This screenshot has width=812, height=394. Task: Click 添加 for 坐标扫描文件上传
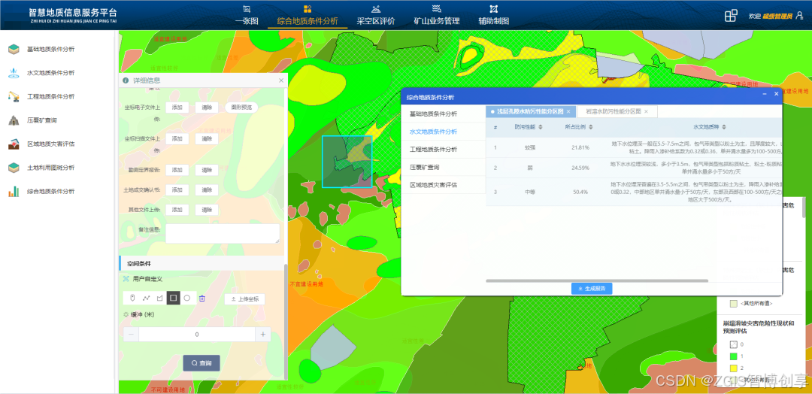[177, 139]
